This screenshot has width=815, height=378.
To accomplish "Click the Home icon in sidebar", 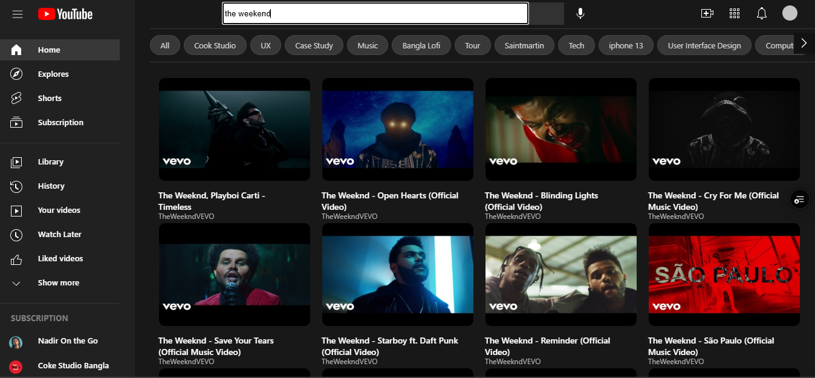I will 16,50.
